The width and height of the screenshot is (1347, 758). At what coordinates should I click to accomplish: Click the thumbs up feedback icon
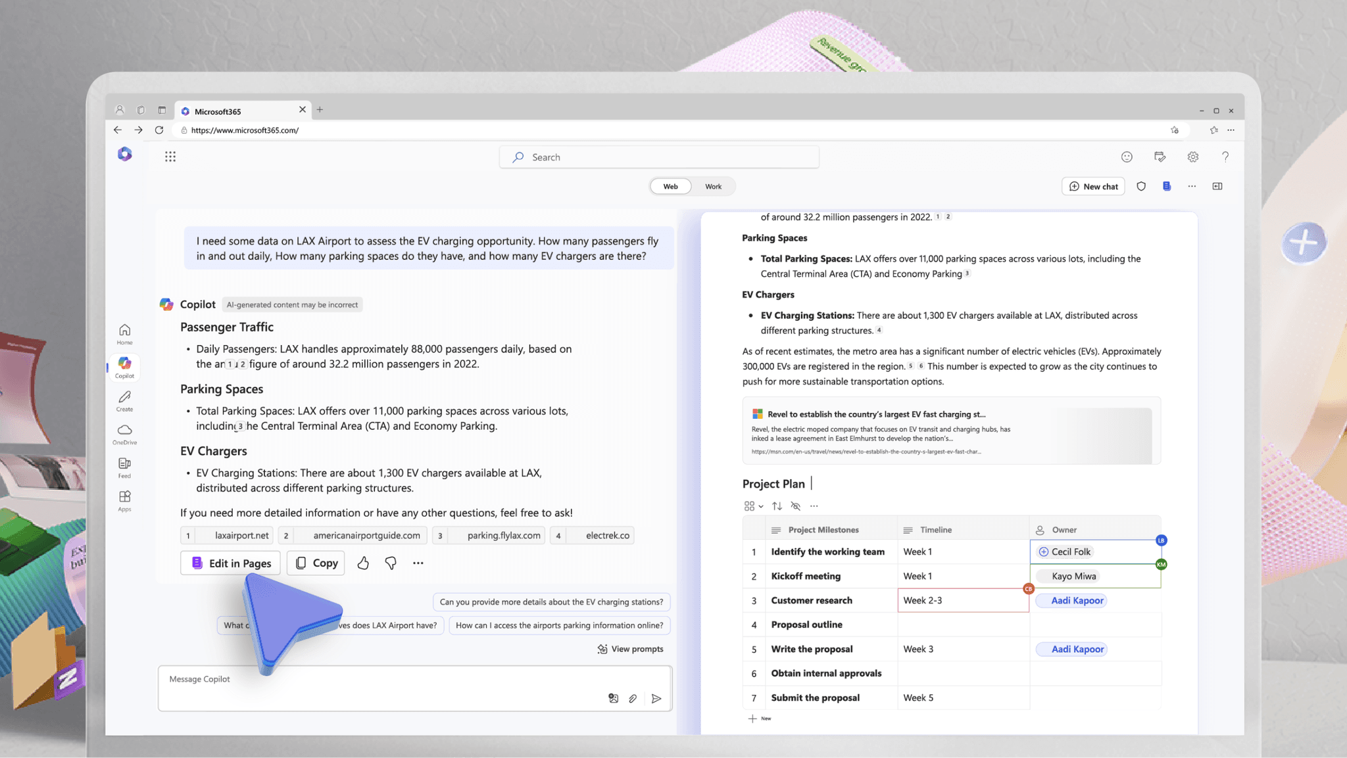tap(363, 563)
